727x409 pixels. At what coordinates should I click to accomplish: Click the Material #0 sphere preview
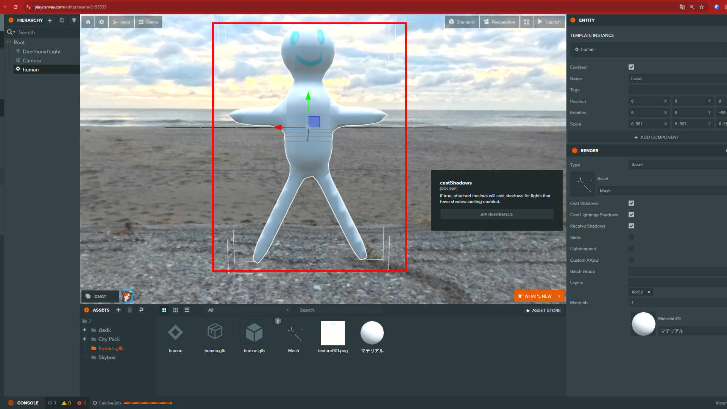(643, 324)
